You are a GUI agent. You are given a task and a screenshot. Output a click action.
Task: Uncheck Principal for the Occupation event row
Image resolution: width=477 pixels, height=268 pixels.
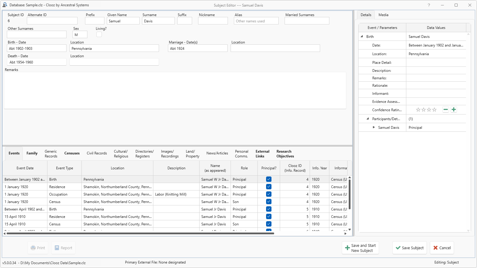coord(269,194)
